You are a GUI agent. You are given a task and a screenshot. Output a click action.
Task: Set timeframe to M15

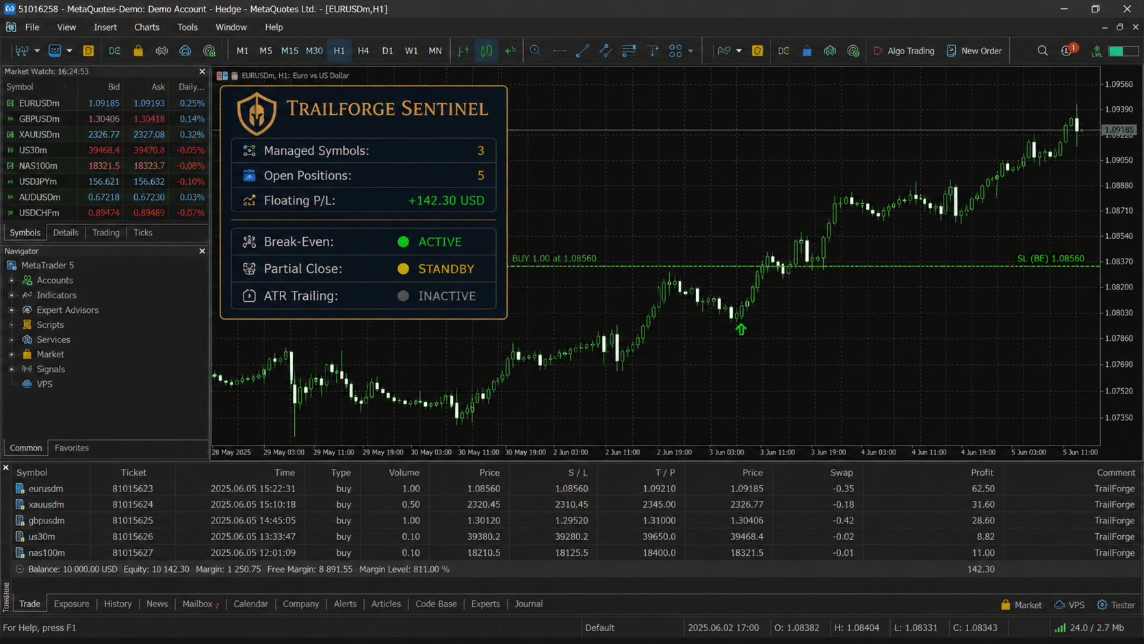tap(289, 51)
